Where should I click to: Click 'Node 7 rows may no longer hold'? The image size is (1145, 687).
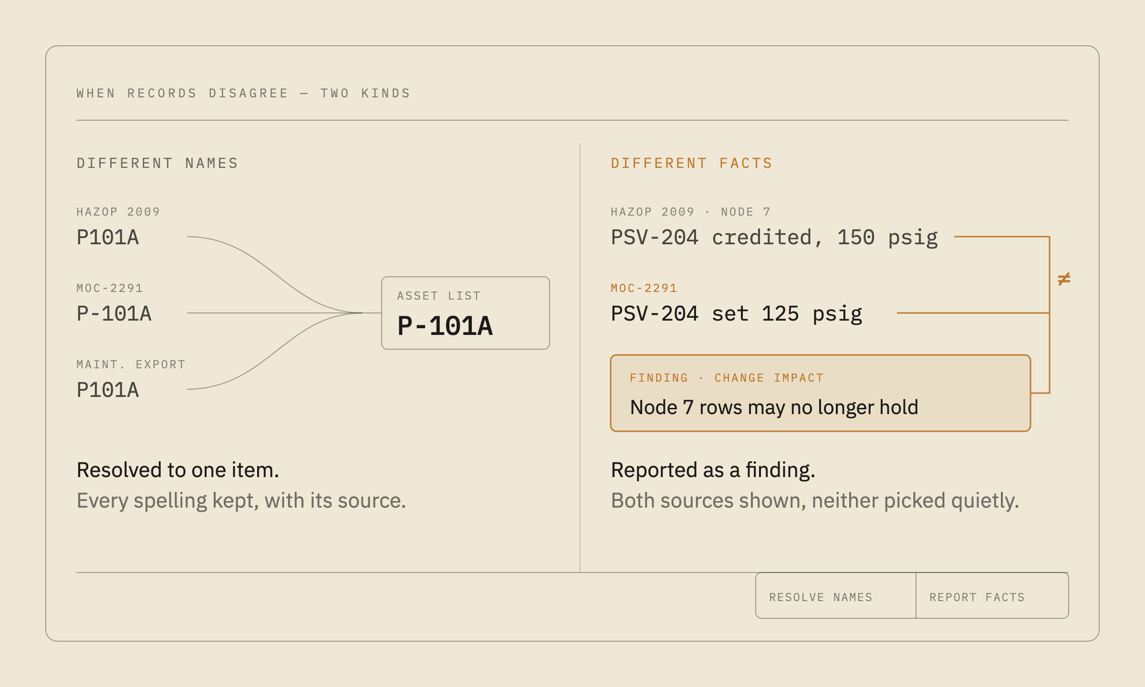click(x=774, y=407)
